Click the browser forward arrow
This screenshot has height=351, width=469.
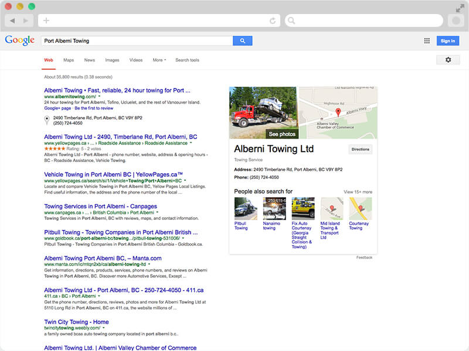click(26, 20)
